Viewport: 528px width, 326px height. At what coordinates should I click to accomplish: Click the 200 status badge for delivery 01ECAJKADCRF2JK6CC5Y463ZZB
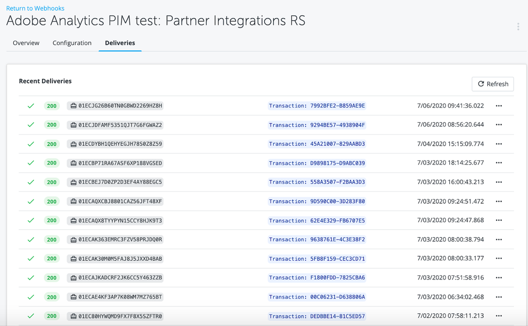coord(52,278)
